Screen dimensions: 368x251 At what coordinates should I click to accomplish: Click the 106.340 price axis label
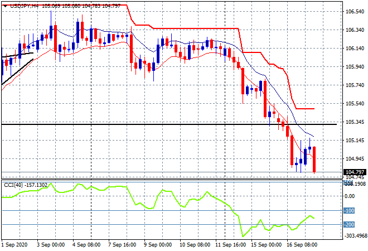click(x=355, y=30)
